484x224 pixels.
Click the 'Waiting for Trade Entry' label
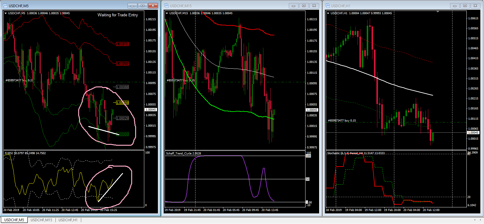pyautogui.click(x=118, y=15)
